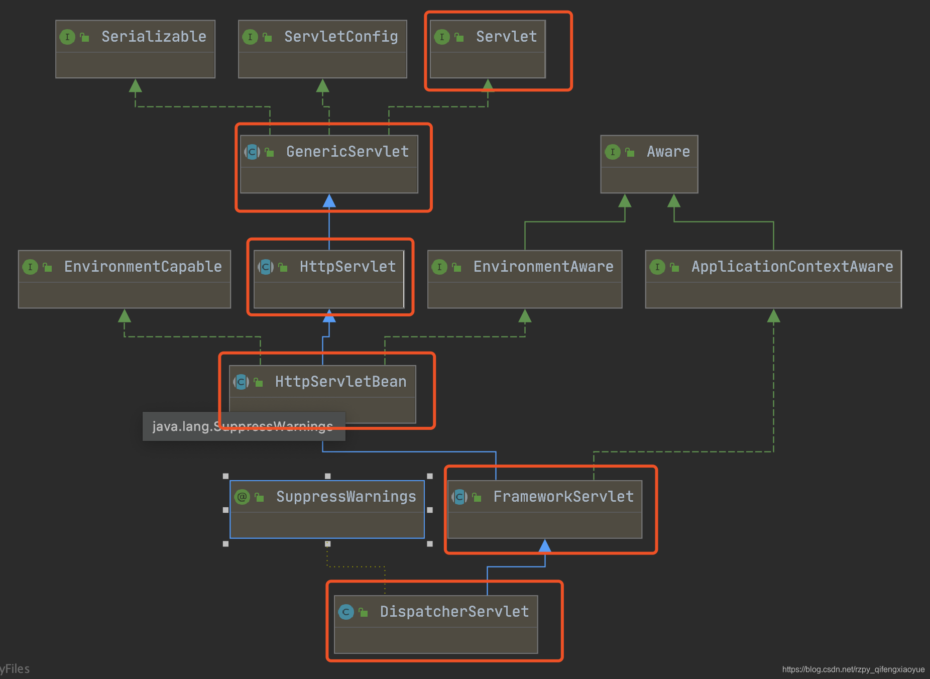Click the public visibility icon beside ServletConfig
Image resolution: width=930 pixels, height=679 pixels.
coord(268,37)
